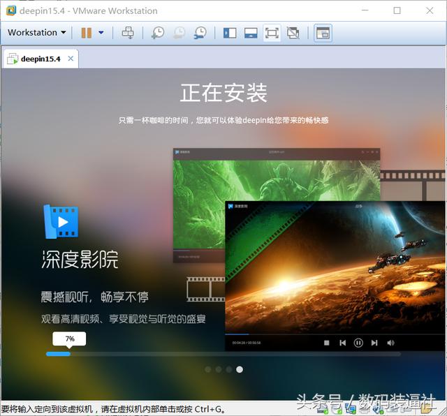Pause the virtual machine with orange pause icon
The height and width of the screenshot is (416, 447).
pyautogui.click(x=87, y=33)
